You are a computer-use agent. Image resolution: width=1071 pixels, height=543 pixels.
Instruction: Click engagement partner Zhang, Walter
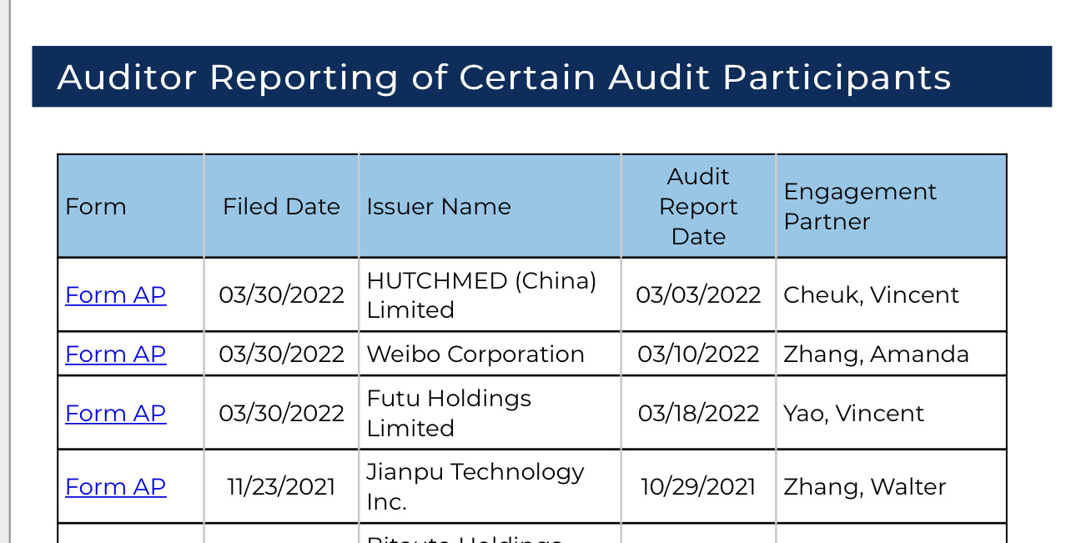(x=864, y=487)
